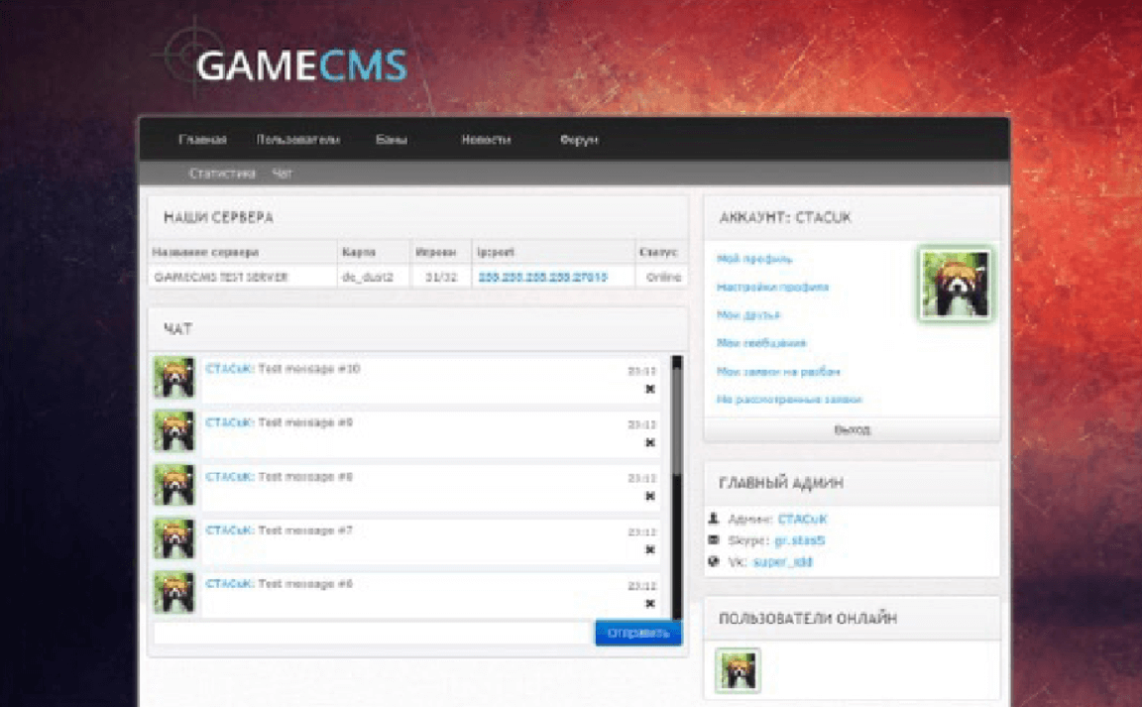Go to Пользователи in navigation bar
This screenshot has height=707, width=1142.
coord(297,140)
